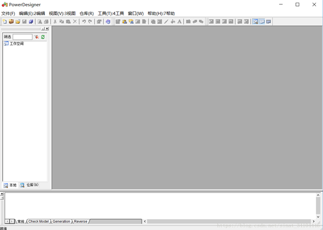Click the green refresh icon beside filter
The image size is (323, 230).
pyautogui.click(x=43, y=37)
